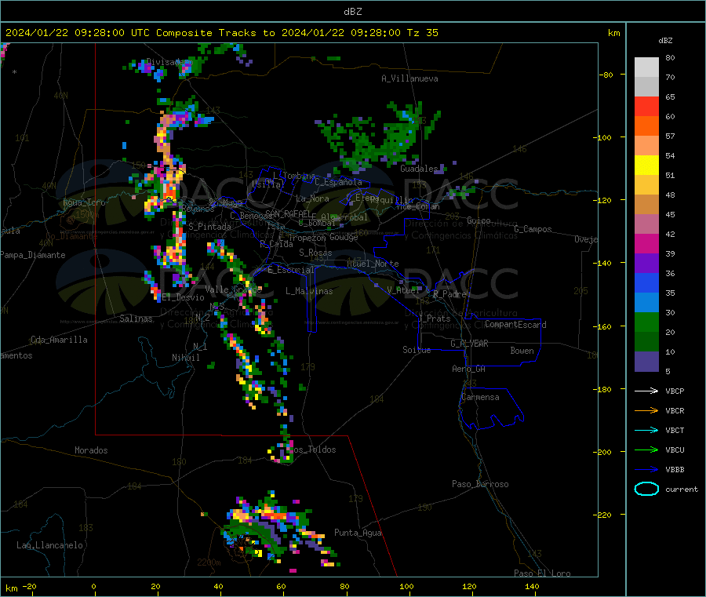Click the Atuel_Norte map label
Screen dimensions: 706x597
(373, 264)
